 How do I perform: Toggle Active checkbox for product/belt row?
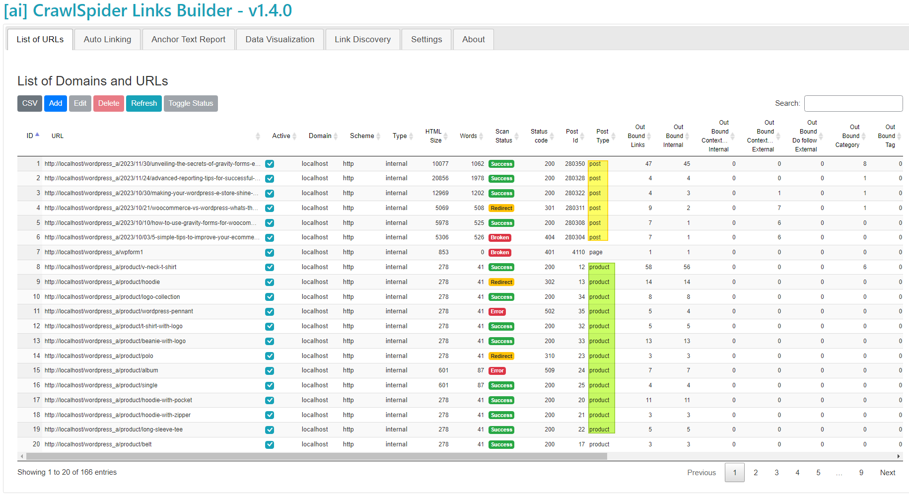coord(270,445)
